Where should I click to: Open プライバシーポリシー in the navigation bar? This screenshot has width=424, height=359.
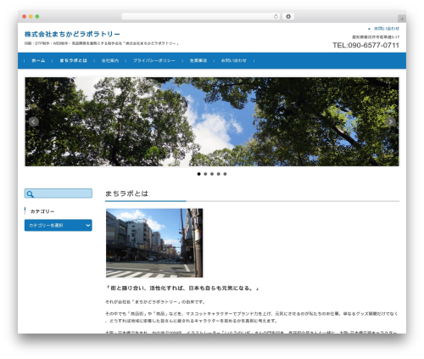154,60
